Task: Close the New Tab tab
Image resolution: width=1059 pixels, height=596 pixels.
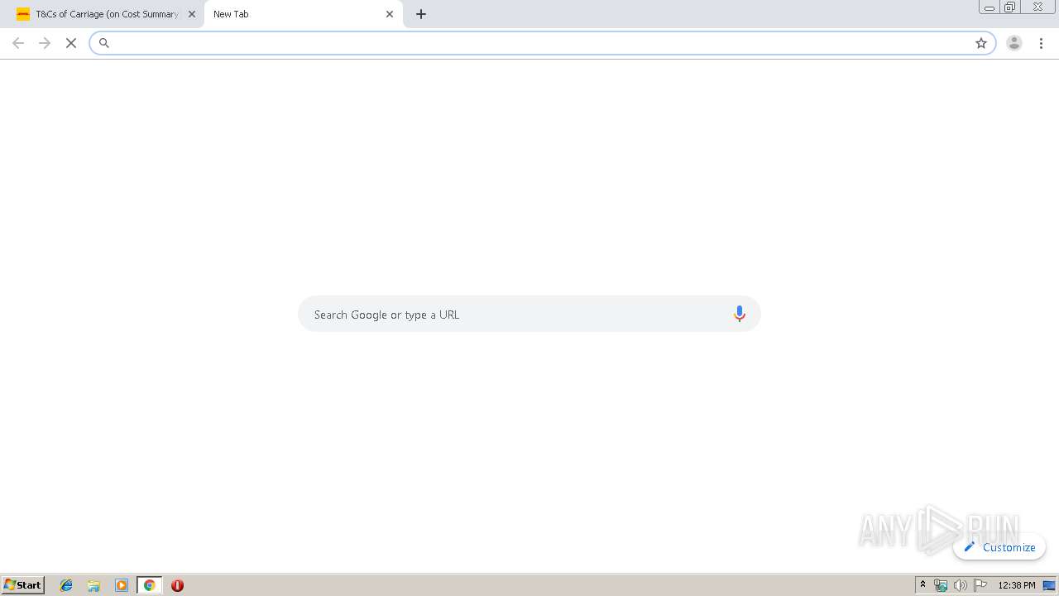Action: tap(390, 14)
